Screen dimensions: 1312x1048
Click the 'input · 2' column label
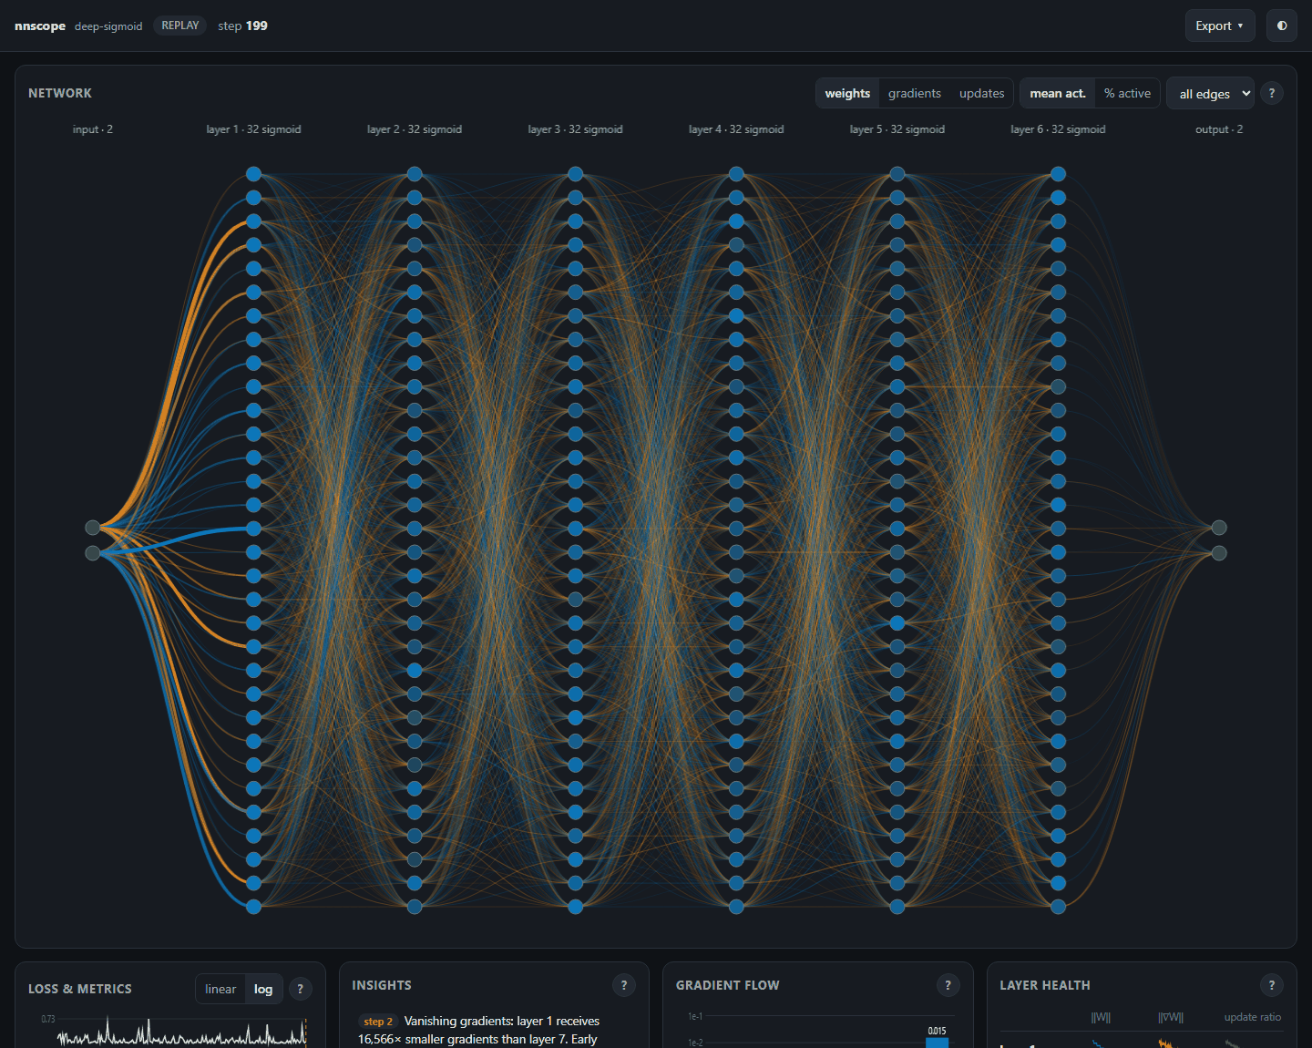93,129
